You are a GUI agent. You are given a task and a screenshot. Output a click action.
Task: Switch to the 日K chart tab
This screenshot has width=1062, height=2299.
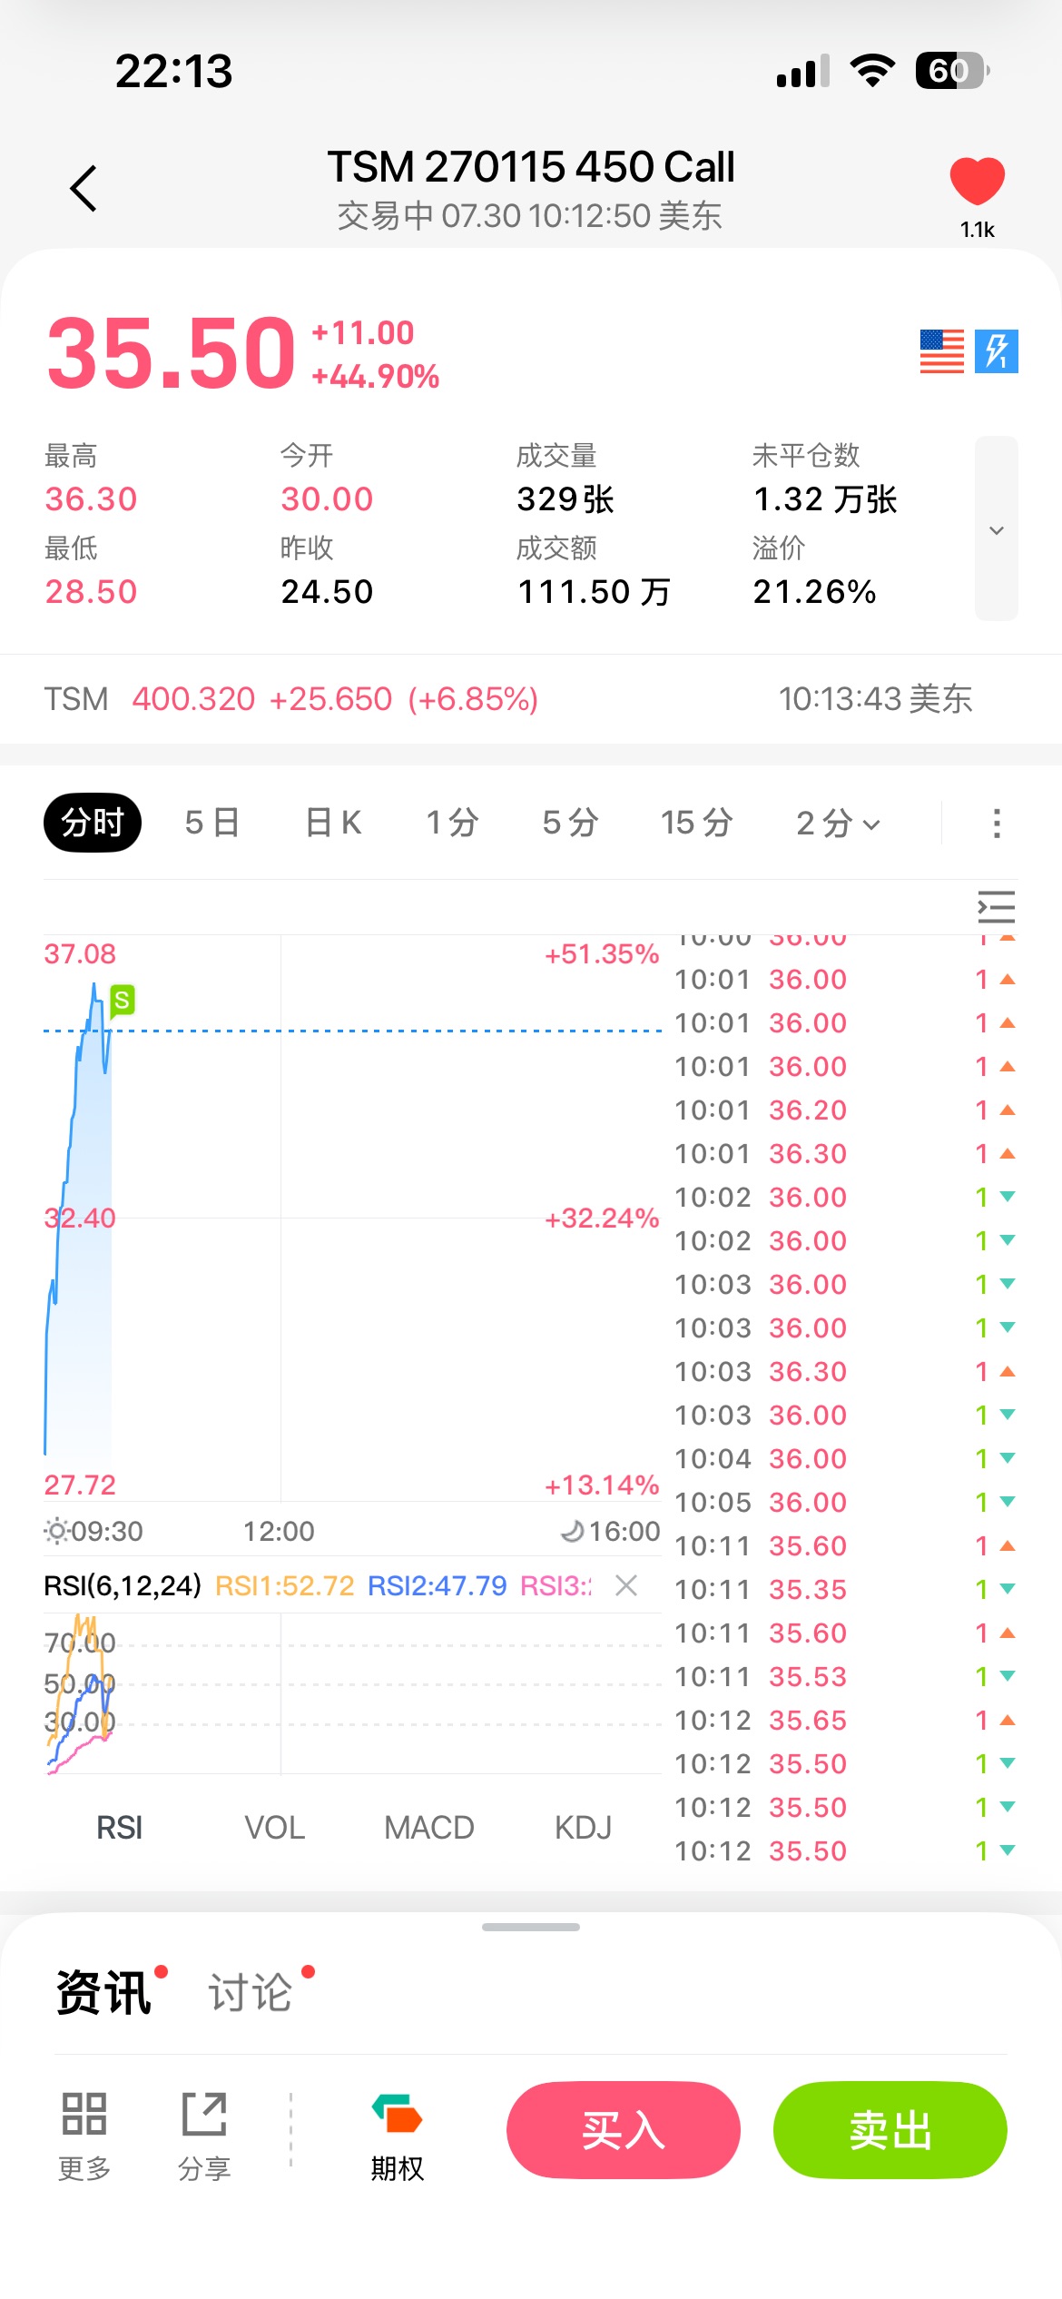[x=333, y=823]
